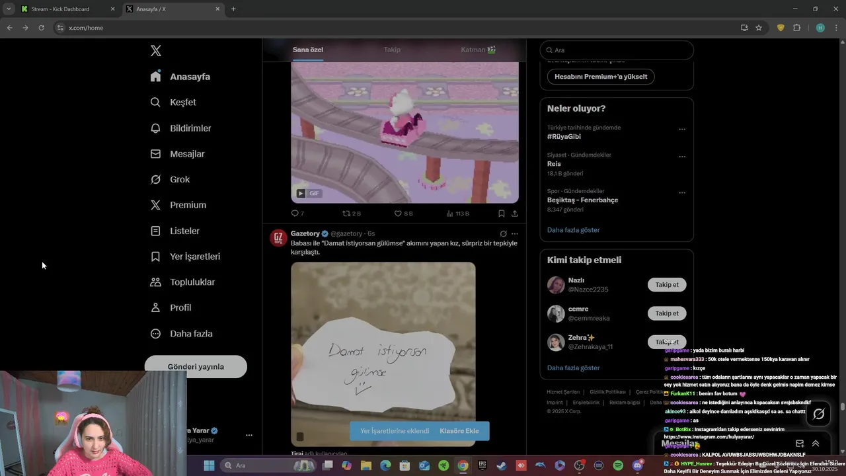Open #RüyaGibi trending topic

[564, 136]
